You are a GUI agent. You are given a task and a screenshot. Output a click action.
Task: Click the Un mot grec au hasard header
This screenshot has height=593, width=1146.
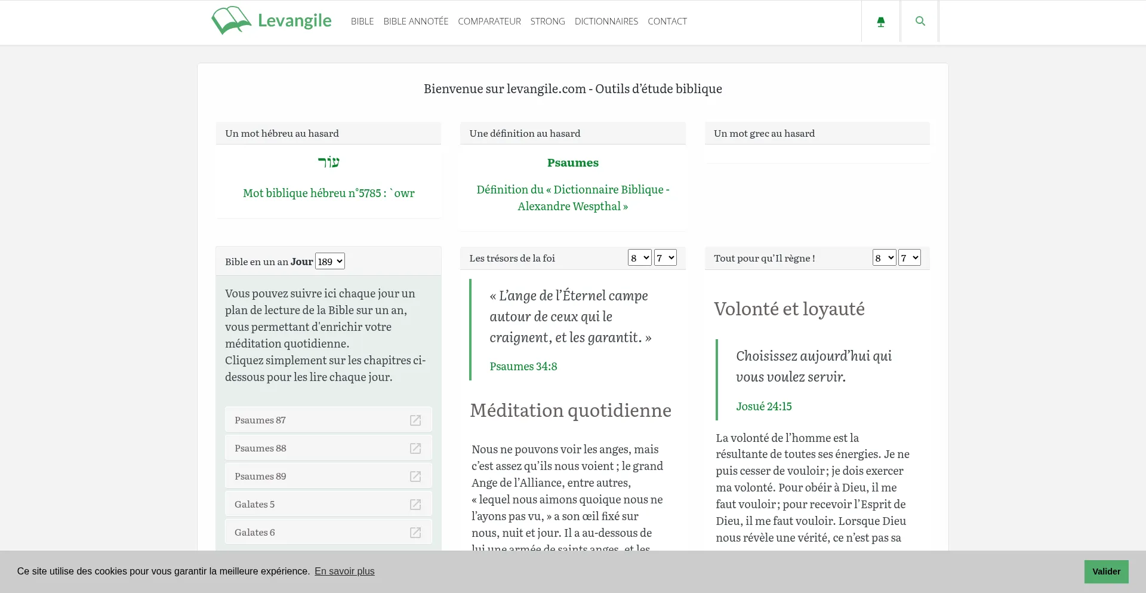(x=817, y=133)
